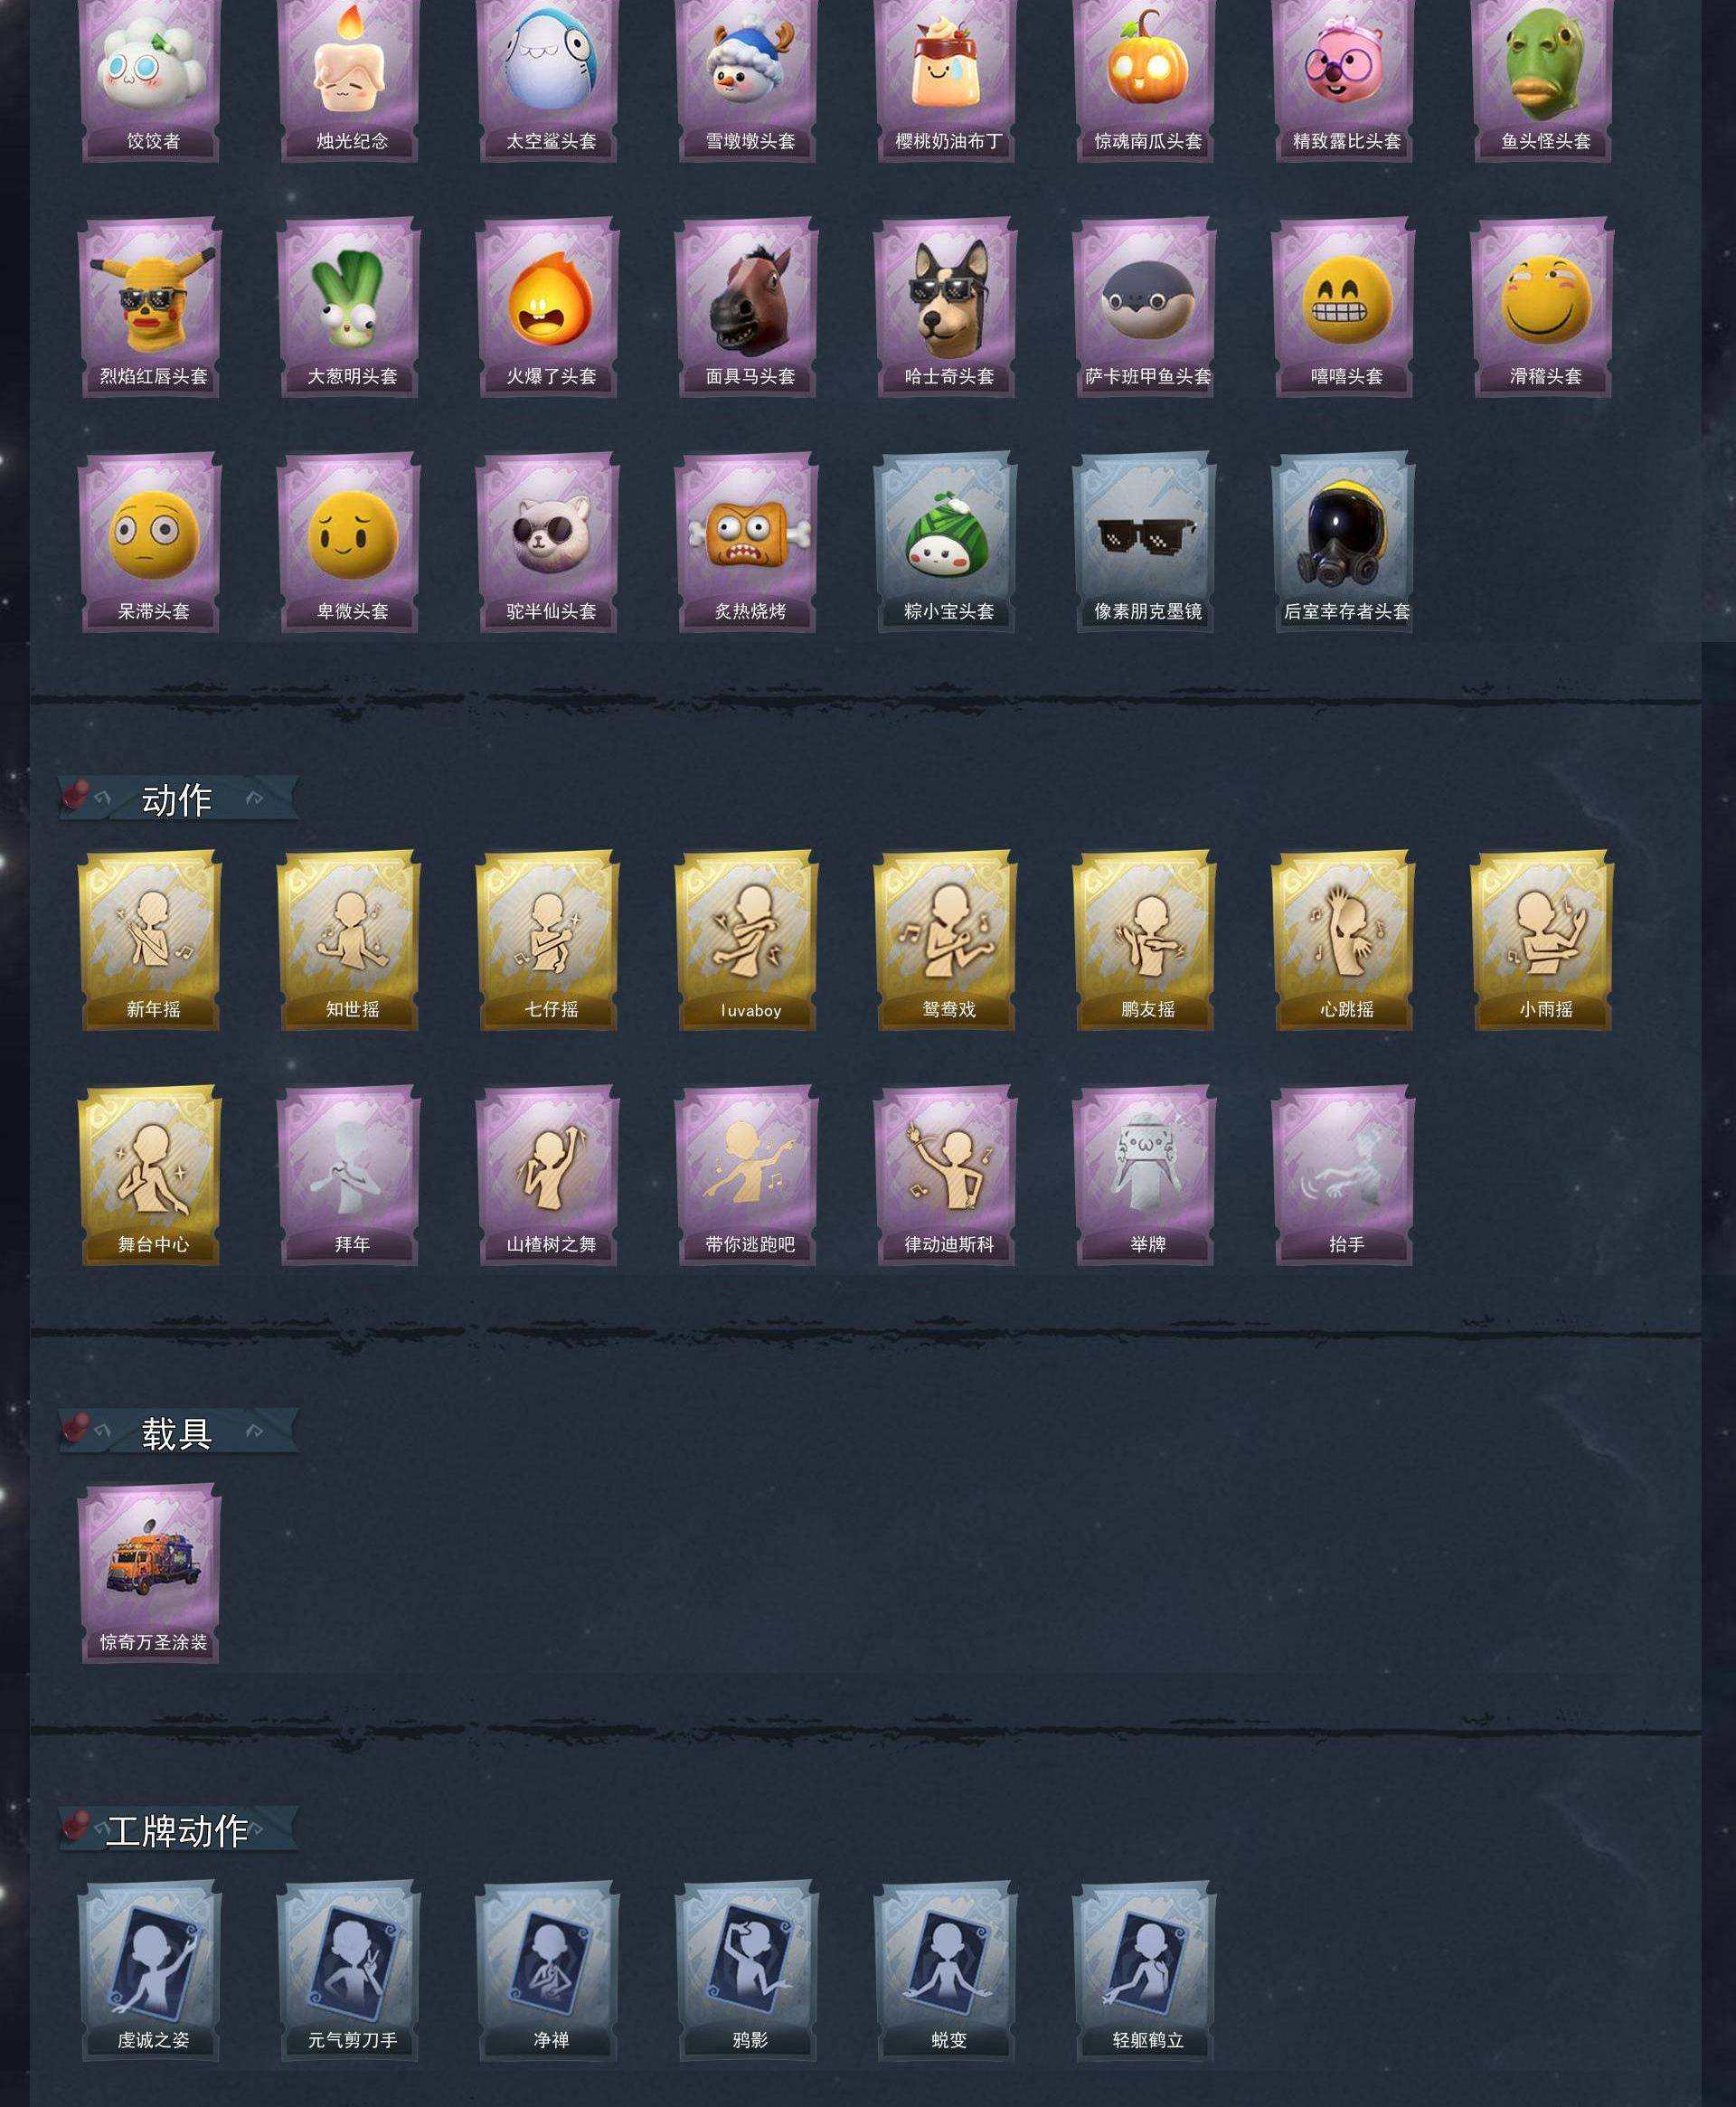Choose the 面具马头套 horse mask
This screenshot has width=1736, height=2107.
[x=747, y=307]
